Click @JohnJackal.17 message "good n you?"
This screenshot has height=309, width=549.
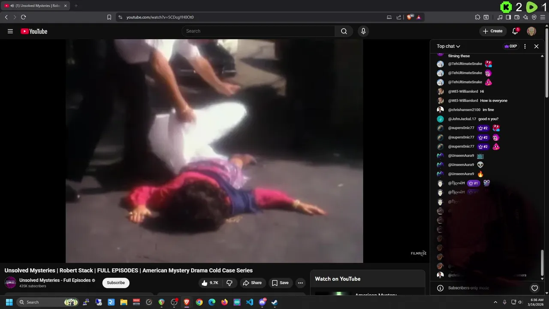point(488,119)
